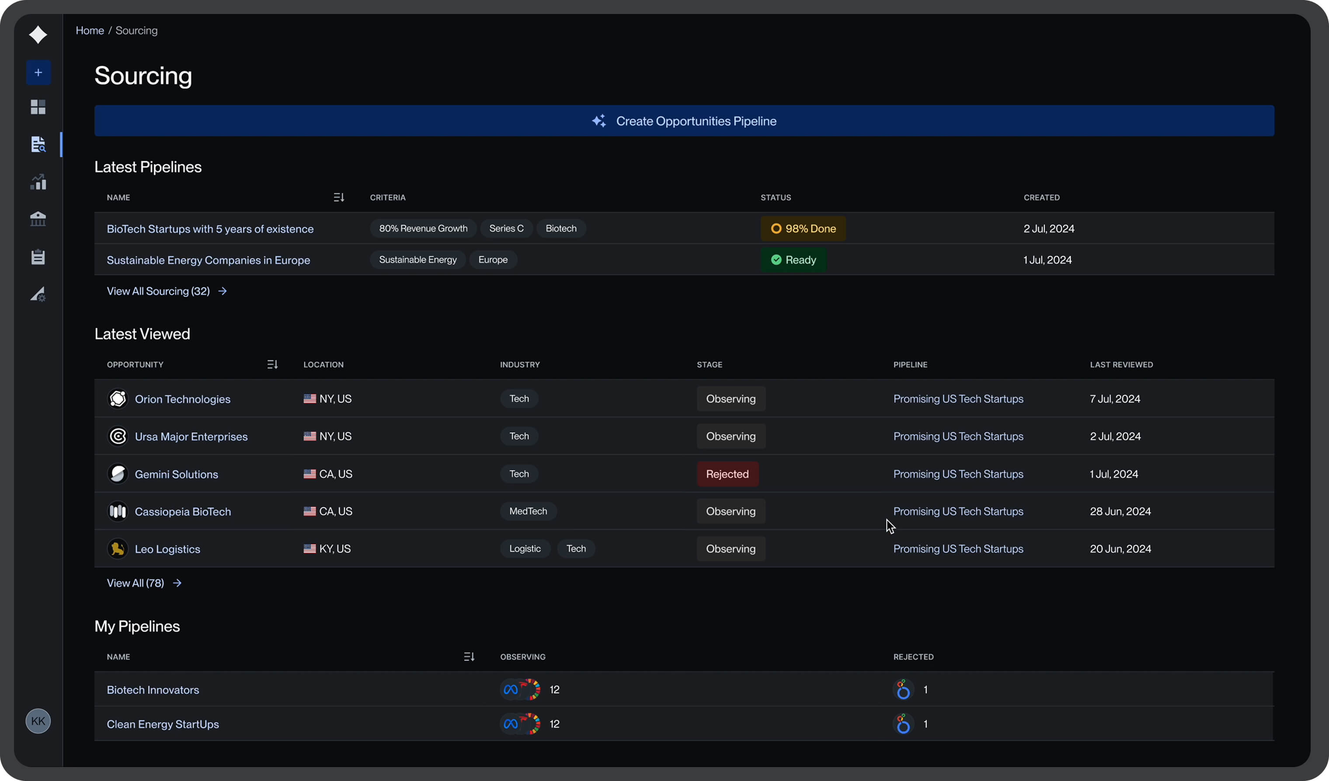This screenshot has height=781, width=1329.
Task: Sort Latest Viewed by Opportunity column
Action: click(x=272, y=364)
